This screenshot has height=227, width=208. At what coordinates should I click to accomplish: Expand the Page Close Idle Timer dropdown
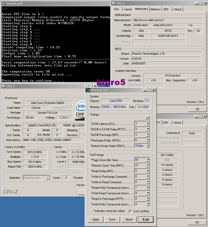pyautogui.click(x=148, y=160)
